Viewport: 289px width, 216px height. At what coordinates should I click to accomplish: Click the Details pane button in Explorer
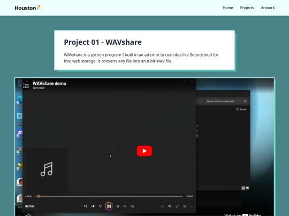pos(241,109)
